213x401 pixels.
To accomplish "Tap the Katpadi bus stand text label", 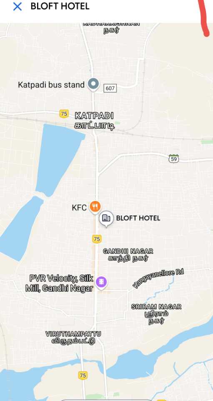I will (51, 85).
